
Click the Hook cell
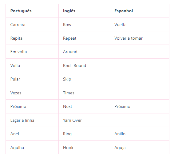[84, 148]
